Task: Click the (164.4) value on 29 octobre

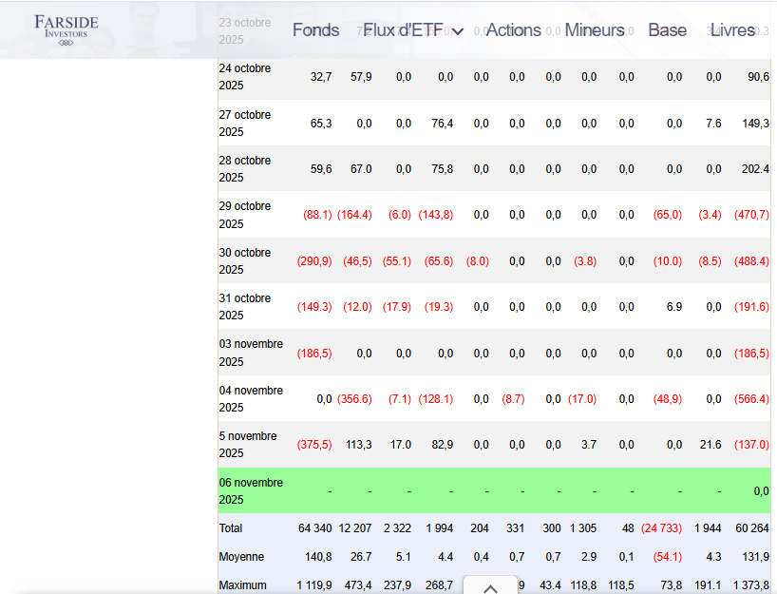Action: pyautogui.click(x=354, y=215)
